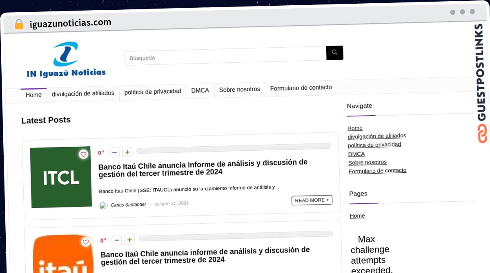Hit the plus button on the orange itaú post

(129, 240)
